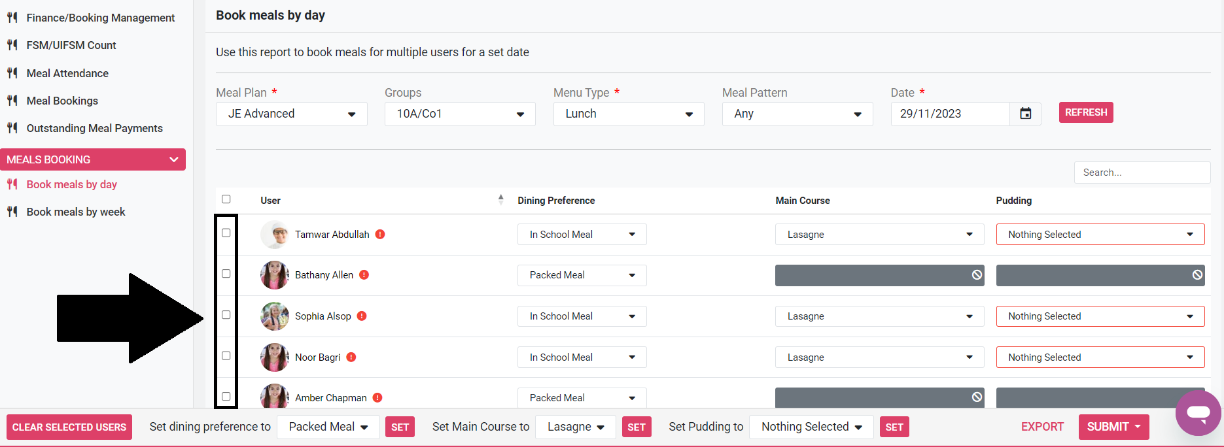
Task: Click into the Search field
Action: pos(1142,173)
